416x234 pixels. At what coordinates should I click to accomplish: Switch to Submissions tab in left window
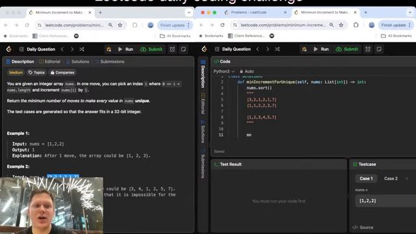click(x=110, y=62)
